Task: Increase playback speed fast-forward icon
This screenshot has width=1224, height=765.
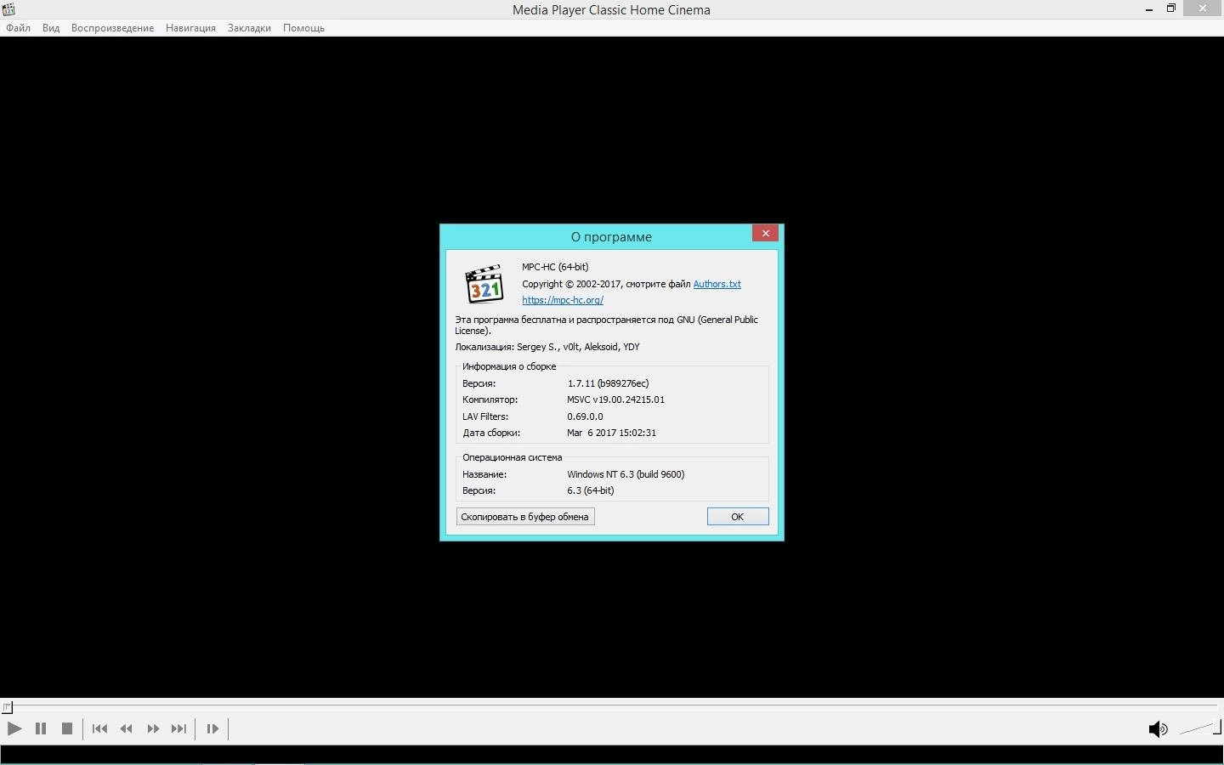Action: (153, 728)
